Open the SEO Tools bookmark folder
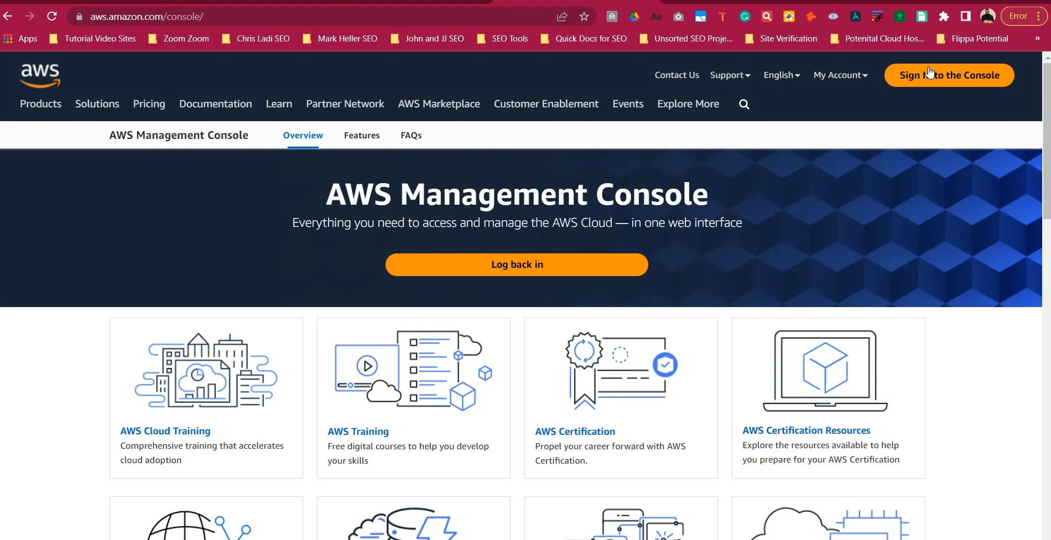1051x540 pixels. 502,39
